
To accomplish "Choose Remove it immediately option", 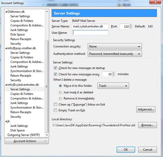I will coord(60,99).
